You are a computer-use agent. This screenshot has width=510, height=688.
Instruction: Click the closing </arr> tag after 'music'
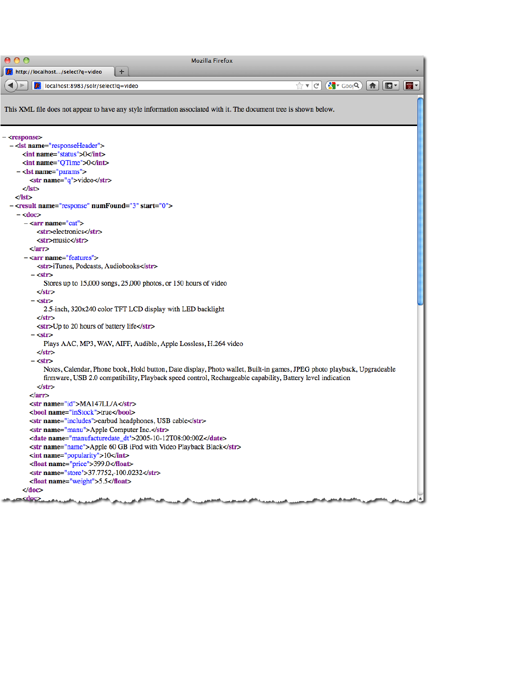pos(39,249)
